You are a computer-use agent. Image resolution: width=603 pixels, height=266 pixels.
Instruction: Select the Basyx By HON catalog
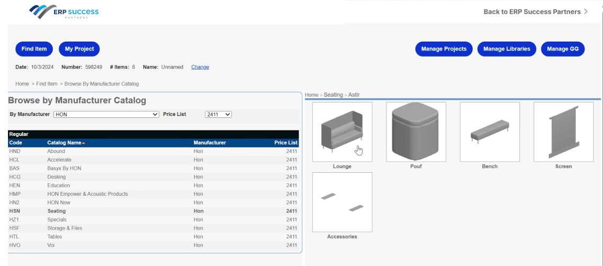(153, 168)
